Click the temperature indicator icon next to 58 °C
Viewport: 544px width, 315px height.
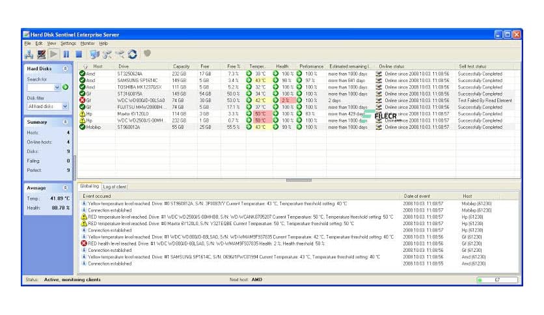(249, 120)
